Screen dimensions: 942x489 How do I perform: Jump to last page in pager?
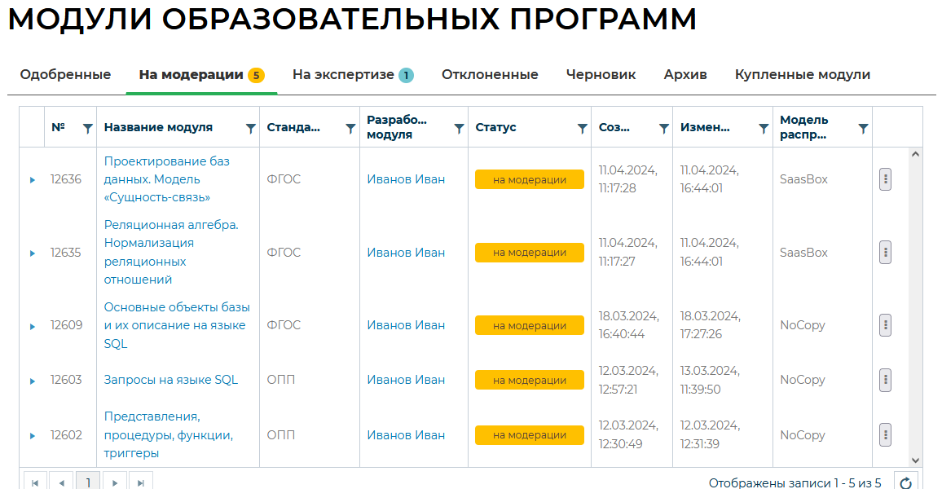pos(140,482)
